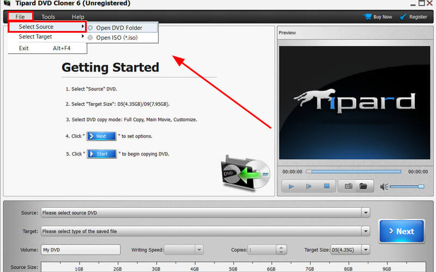Open the snapshot folder icon
This screenshot has height=272, width=436.
click(363, 186)
